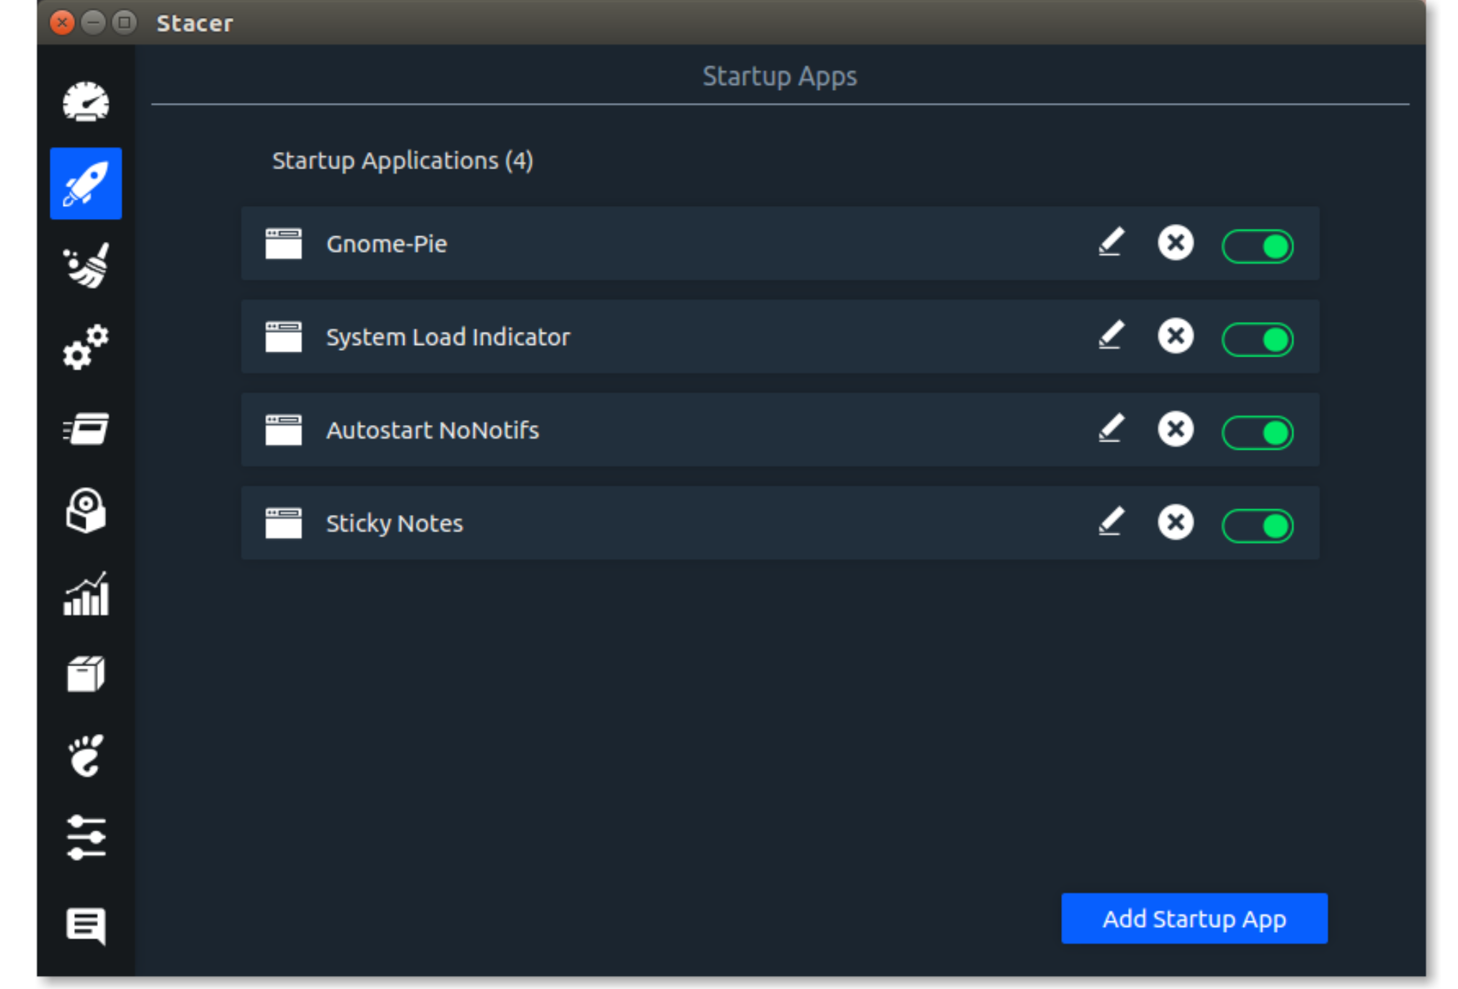Edit the Autostart NoNotifs entry
Image resolution: width=1458 pixels, height=989 pixels.
pos(1111,428)
